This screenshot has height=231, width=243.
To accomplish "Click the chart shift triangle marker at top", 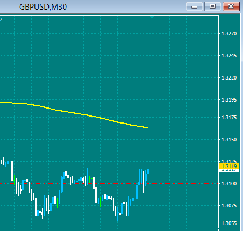I will tap(152, 17).
